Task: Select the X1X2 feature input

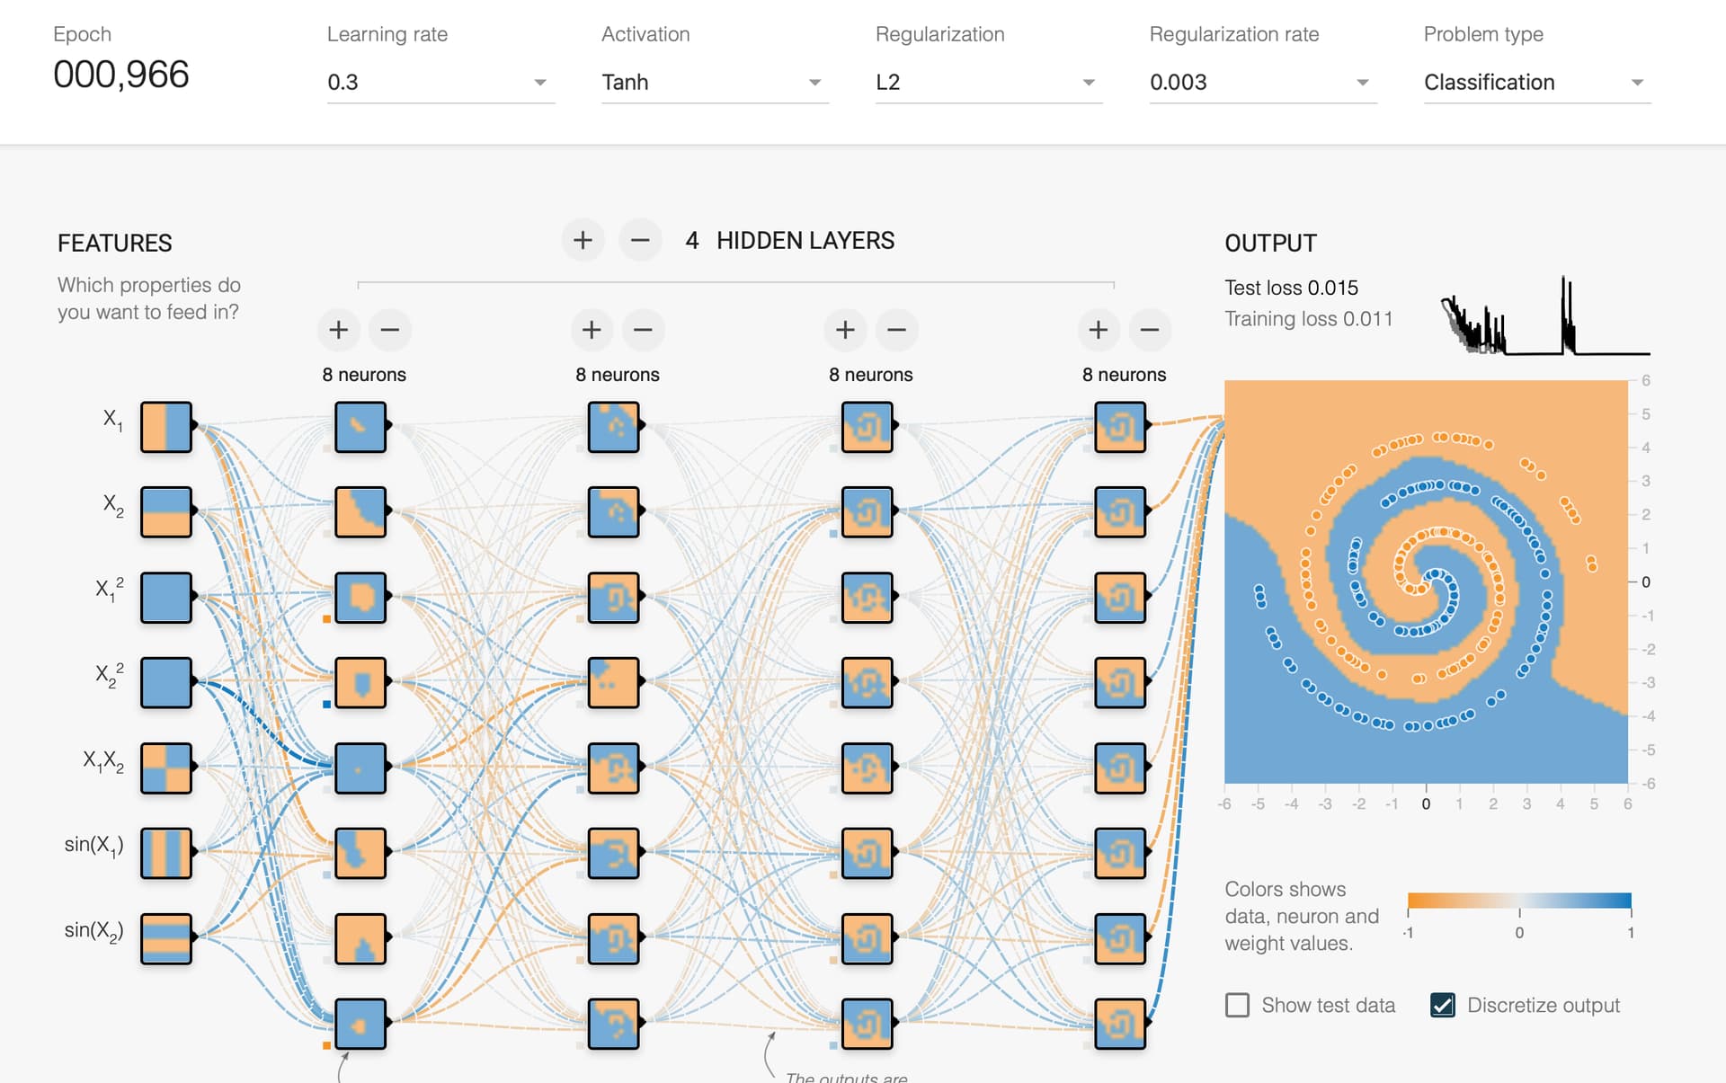Action: pos(165,768)
